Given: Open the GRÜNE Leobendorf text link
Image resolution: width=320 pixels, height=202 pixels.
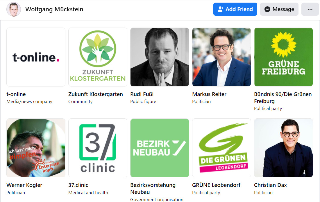Looking at the screenshot, I should (x=216, y=185).
